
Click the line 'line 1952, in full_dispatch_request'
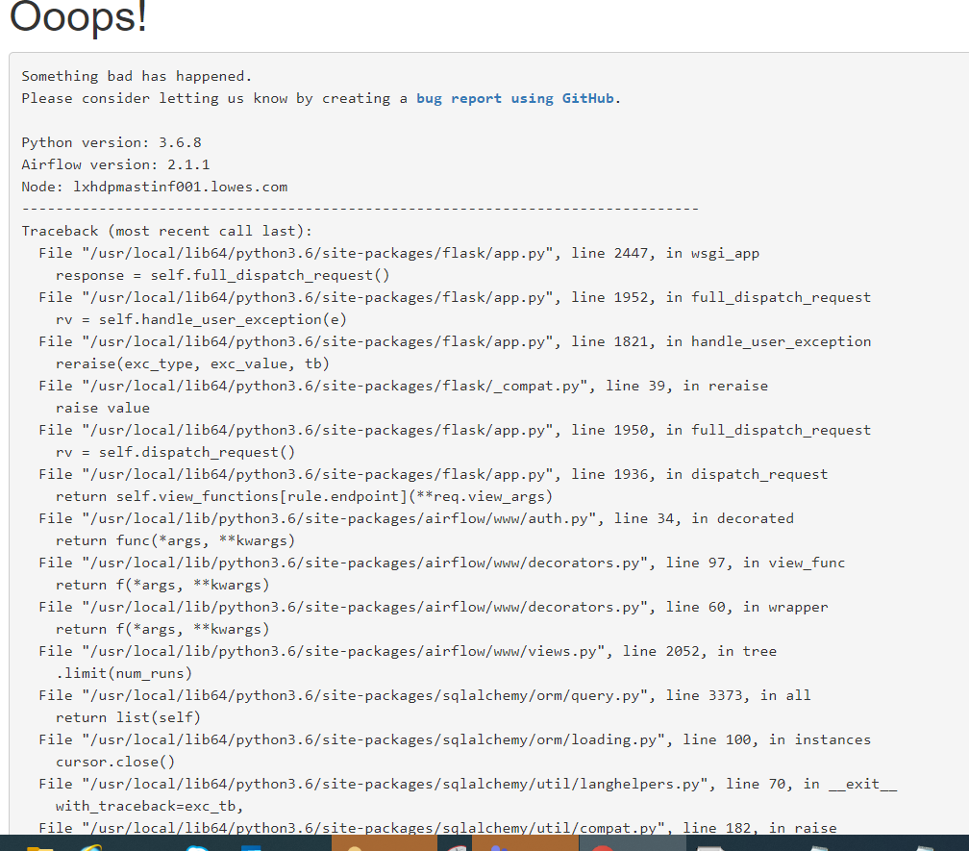[455, 297]
